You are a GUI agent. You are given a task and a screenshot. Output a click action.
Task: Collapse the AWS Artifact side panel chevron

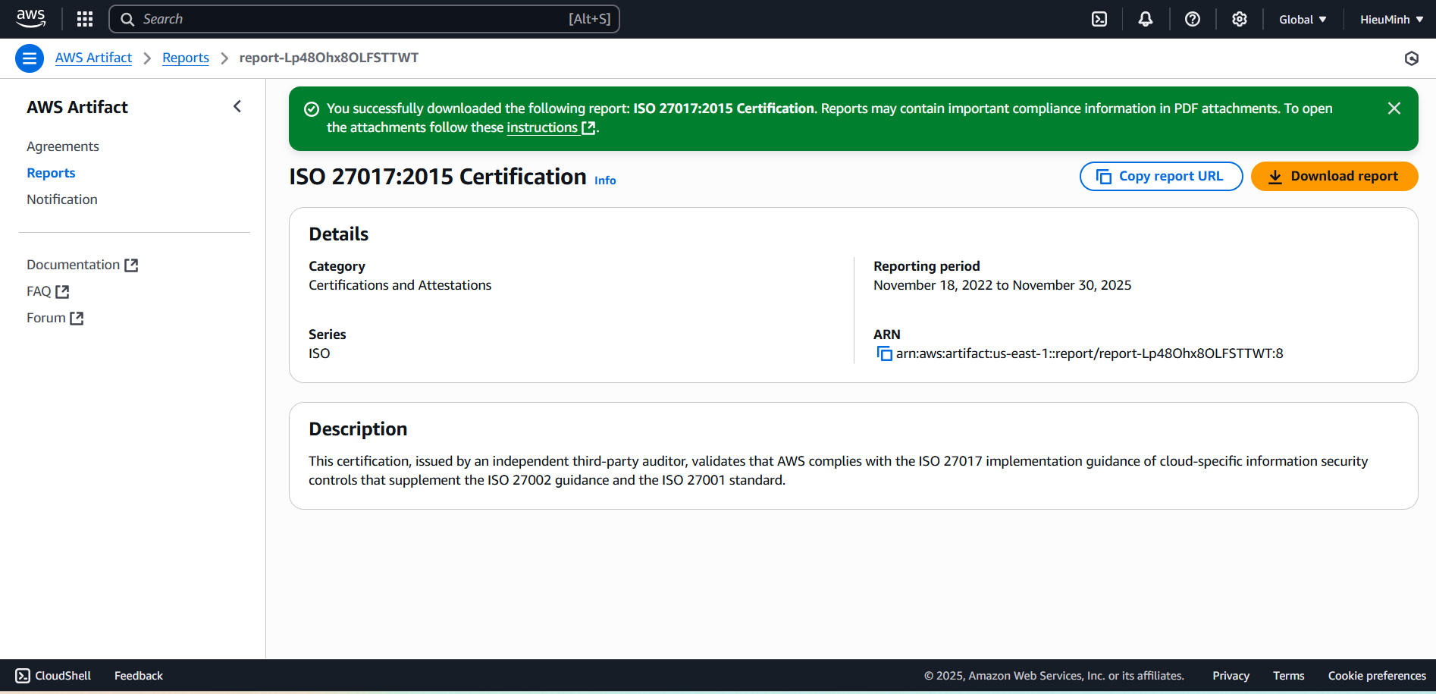tap(237, 107)
